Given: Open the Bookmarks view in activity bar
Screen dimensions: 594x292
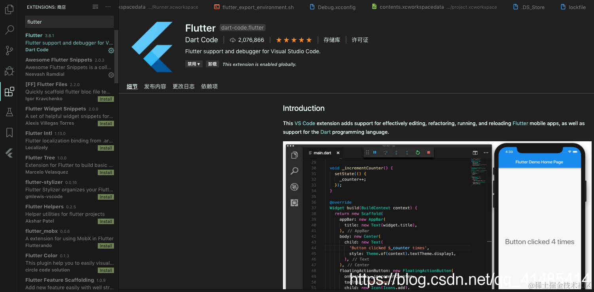Looking at the screenshot, I should (9, 133).
